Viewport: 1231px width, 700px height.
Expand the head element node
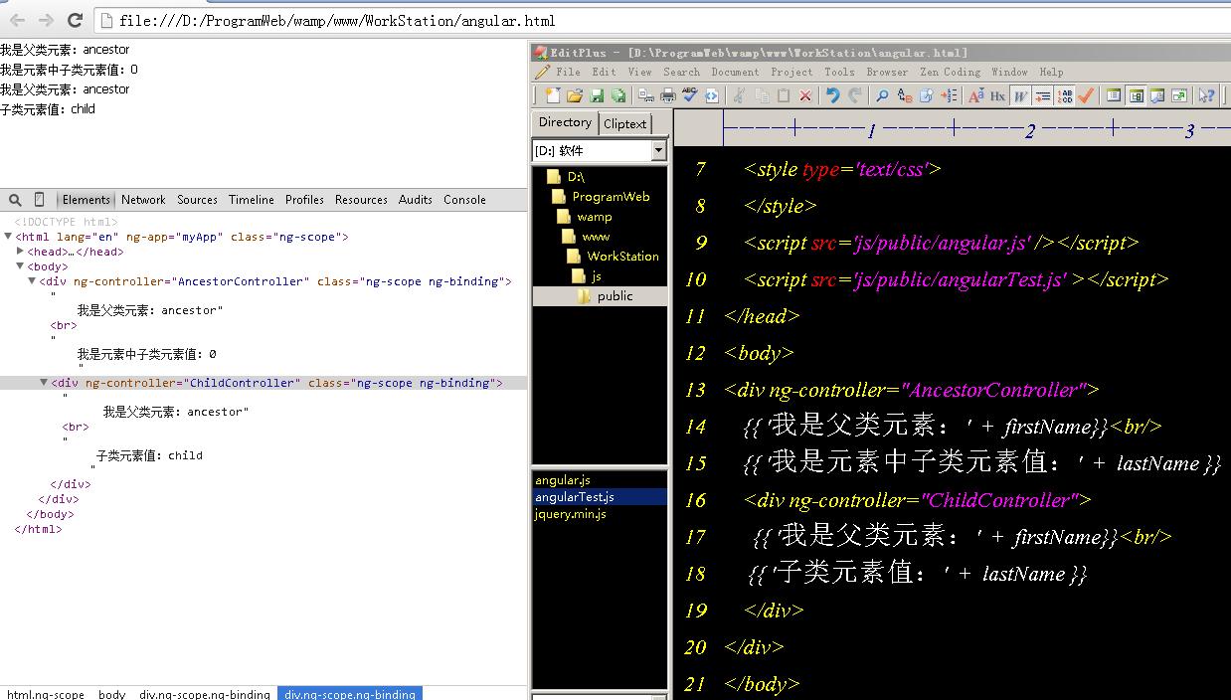pyautogui.click(x=20, y=252)
